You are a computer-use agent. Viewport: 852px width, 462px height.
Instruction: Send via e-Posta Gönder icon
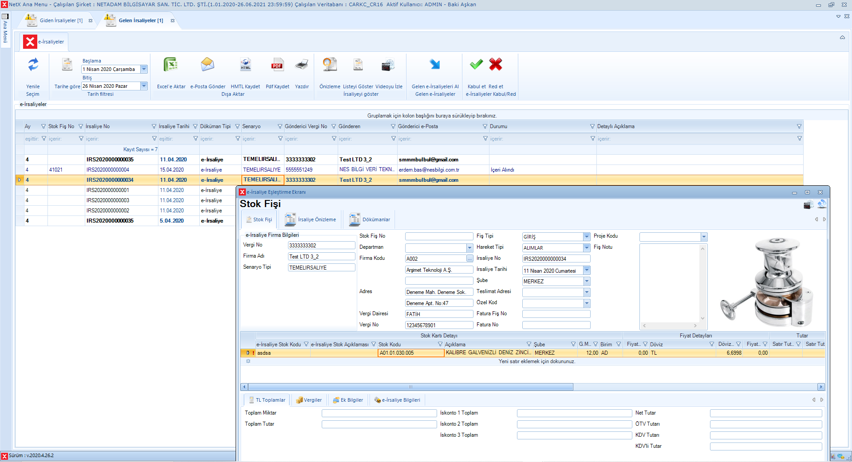coord(207,65)
